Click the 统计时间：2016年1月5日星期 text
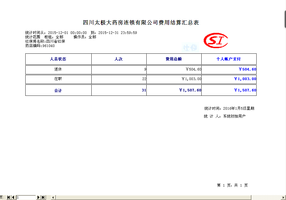Image resolution: width=286 pixels, height=200 pixels. point(229,109)
